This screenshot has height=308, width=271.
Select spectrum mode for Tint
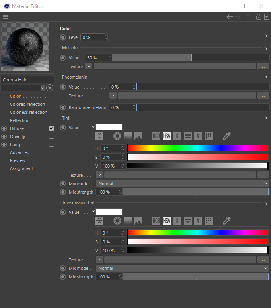pos(128,136)
